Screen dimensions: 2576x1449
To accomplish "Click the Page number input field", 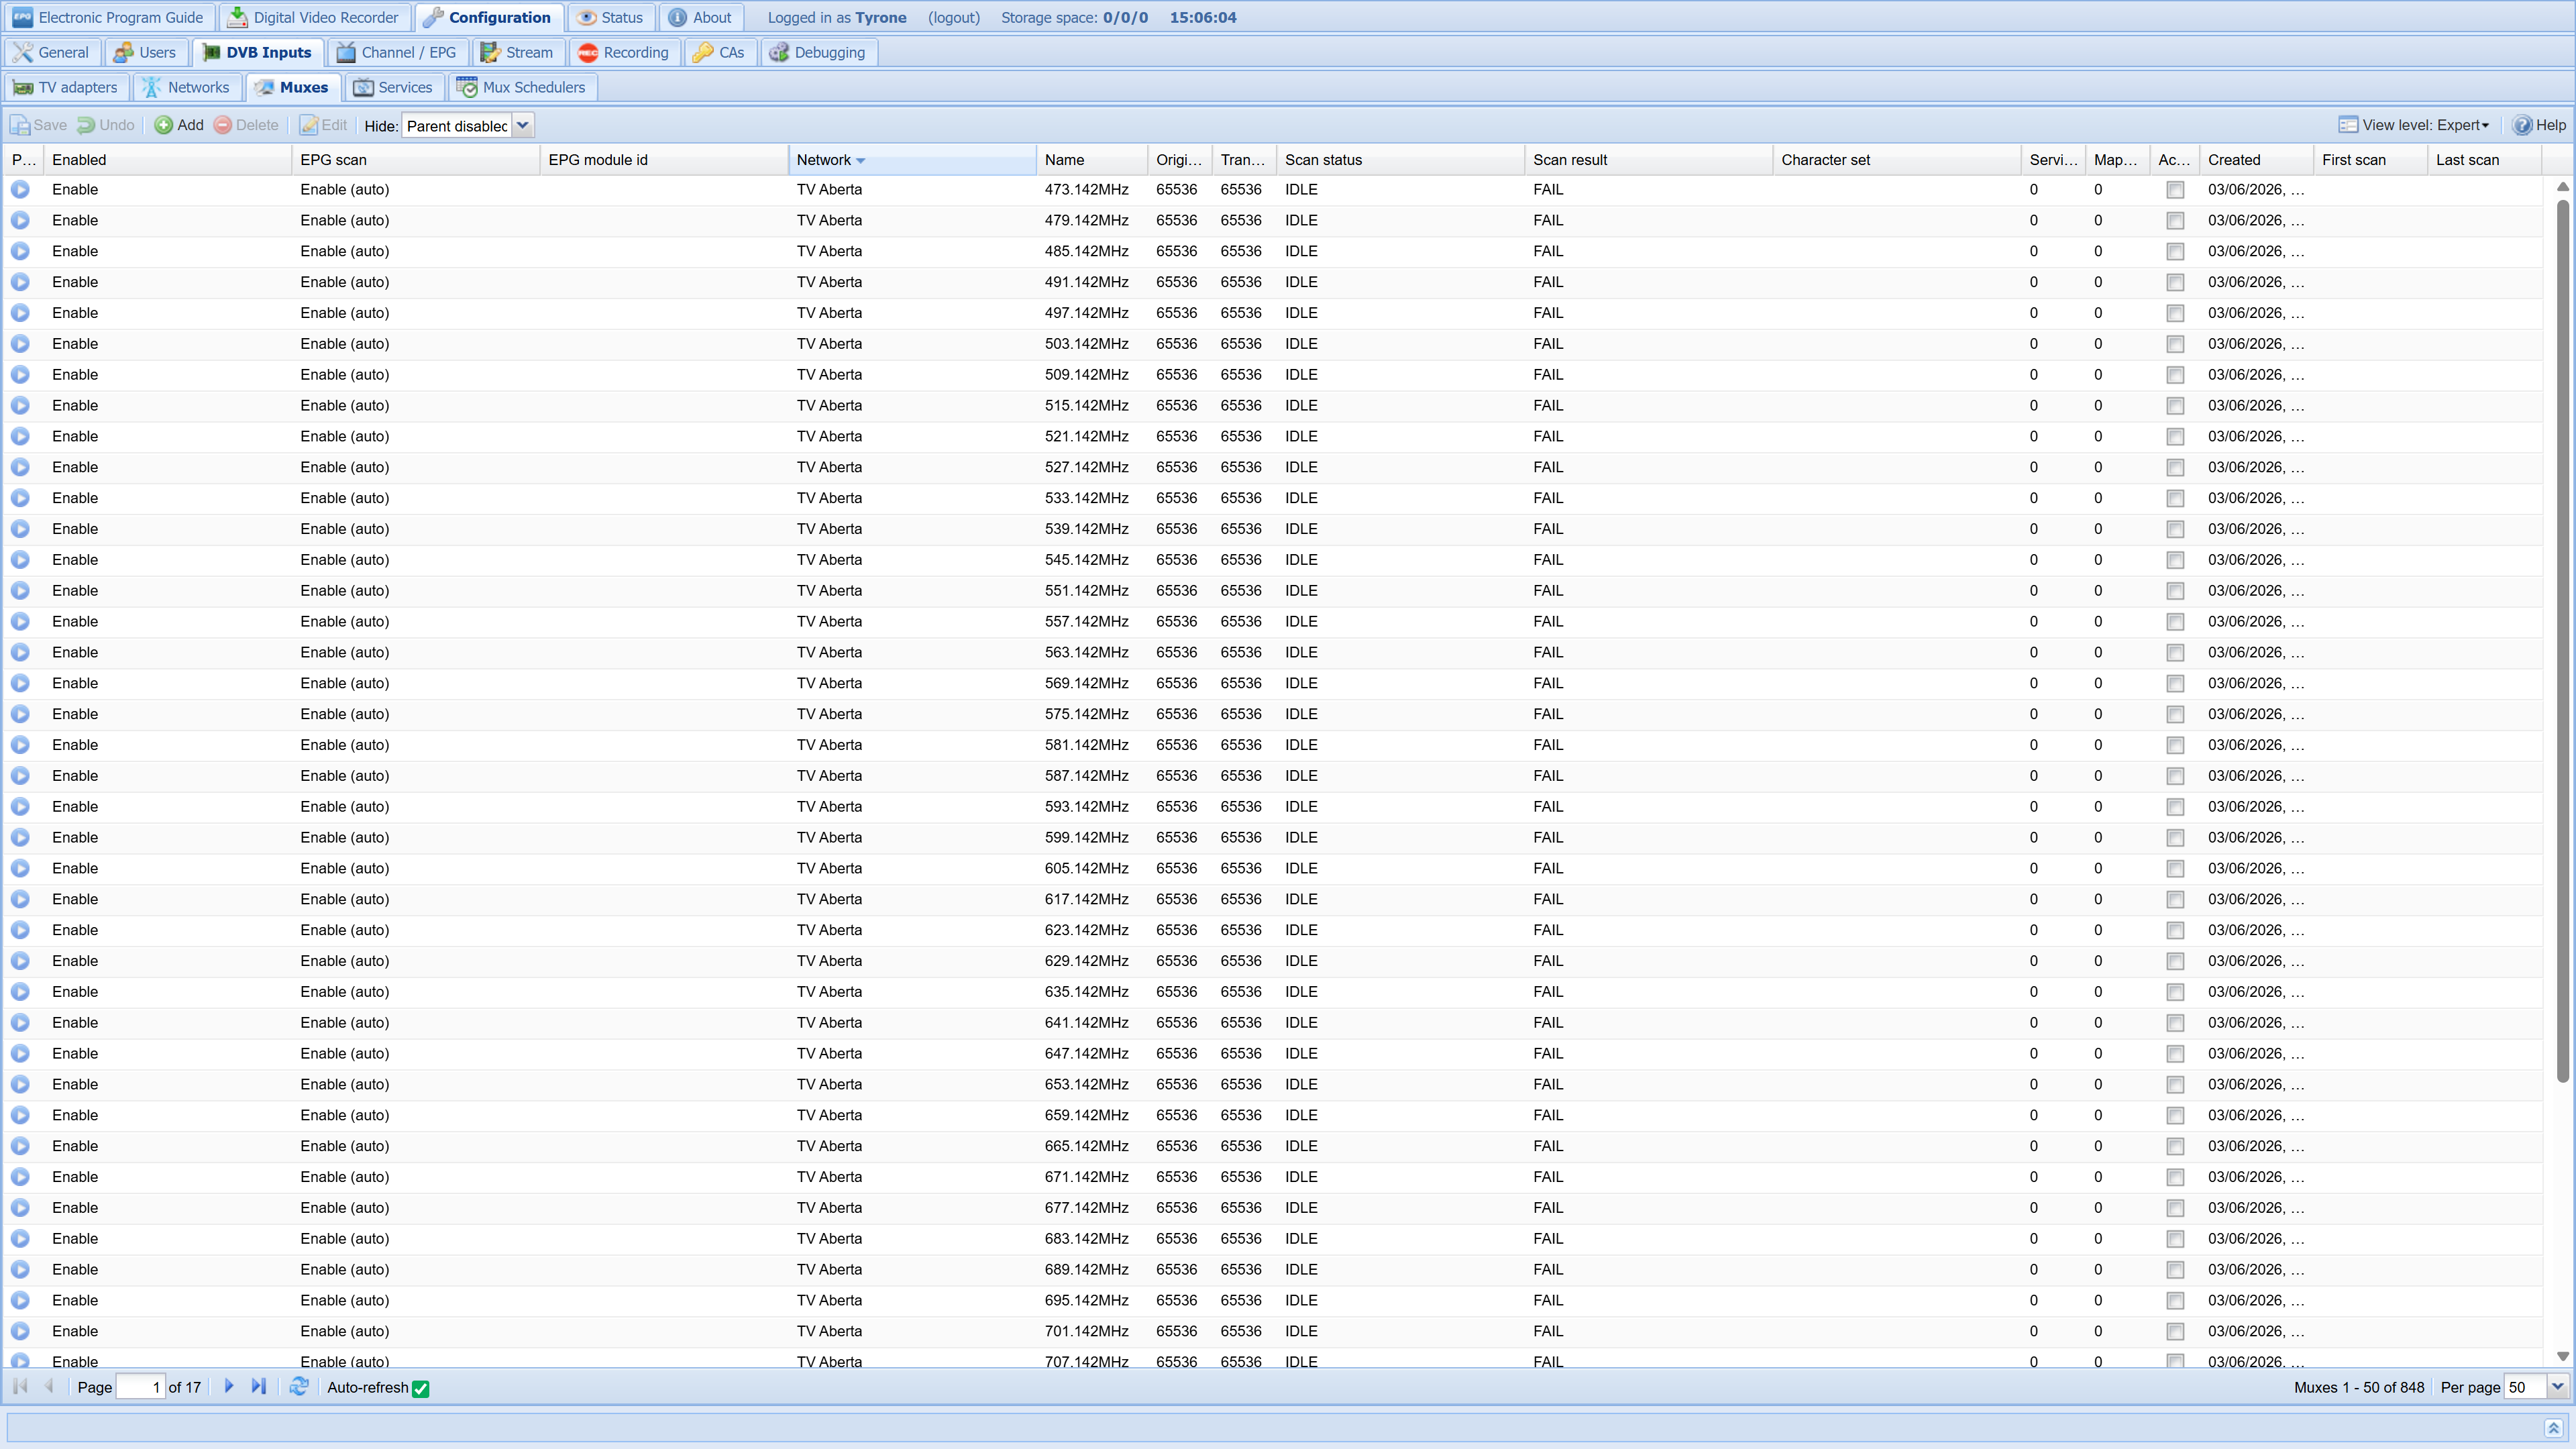I will (x=140, y=1387).
